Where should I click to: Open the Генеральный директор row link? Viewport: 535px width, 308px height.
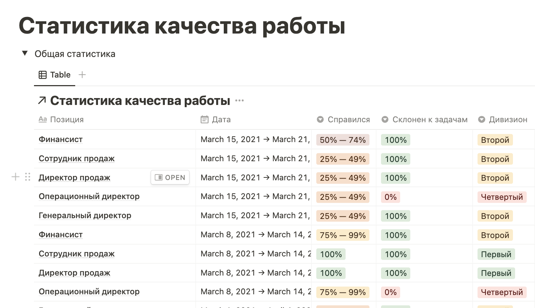(x=85, y=216)
